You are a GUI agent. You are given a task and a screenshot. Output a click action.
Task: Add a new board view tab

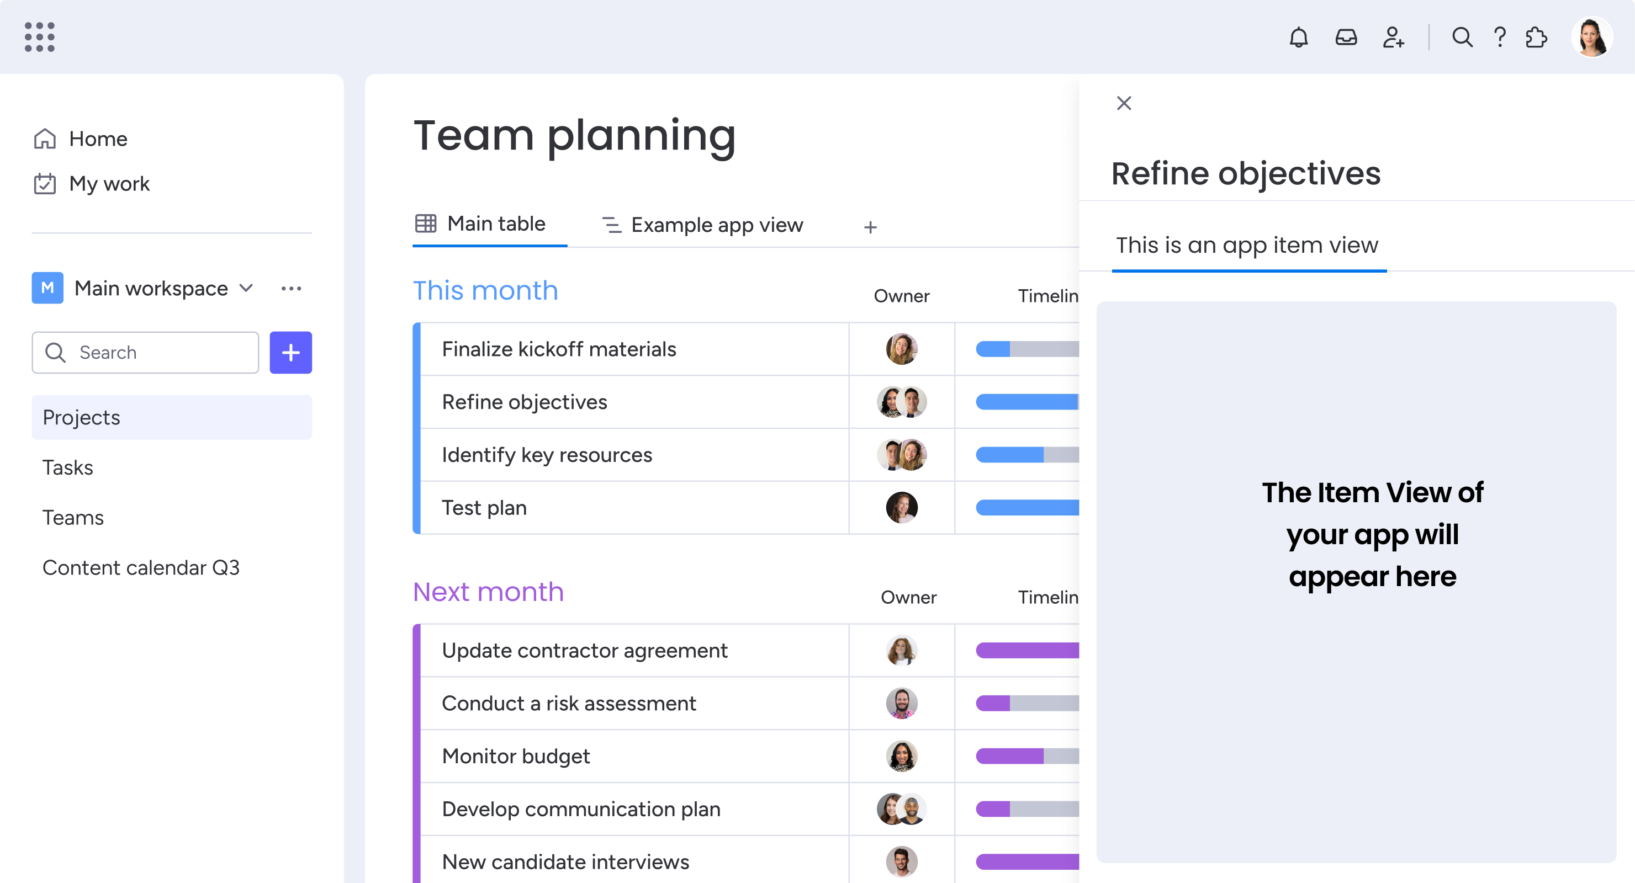click(870, 227)
